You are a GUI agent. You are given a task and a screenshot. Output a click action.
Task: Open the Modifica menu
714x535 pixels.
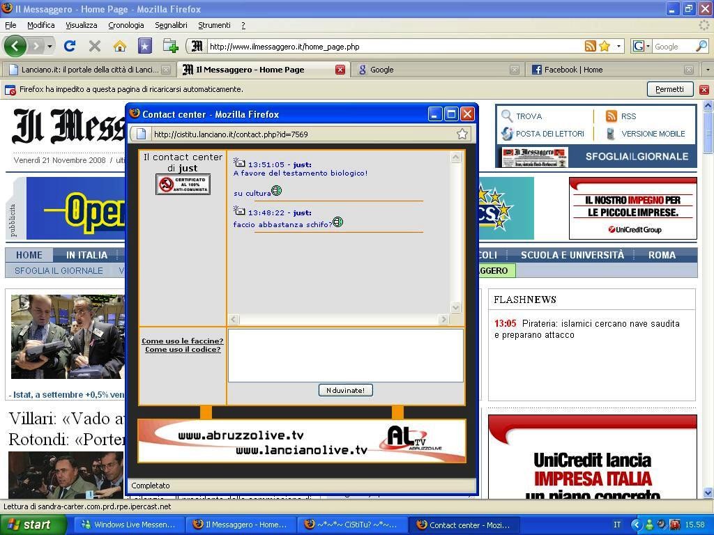(x=41, y=26)
